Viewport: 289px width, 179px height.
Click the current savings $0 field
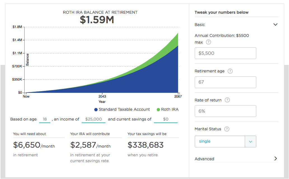click(x=166, y=119)
